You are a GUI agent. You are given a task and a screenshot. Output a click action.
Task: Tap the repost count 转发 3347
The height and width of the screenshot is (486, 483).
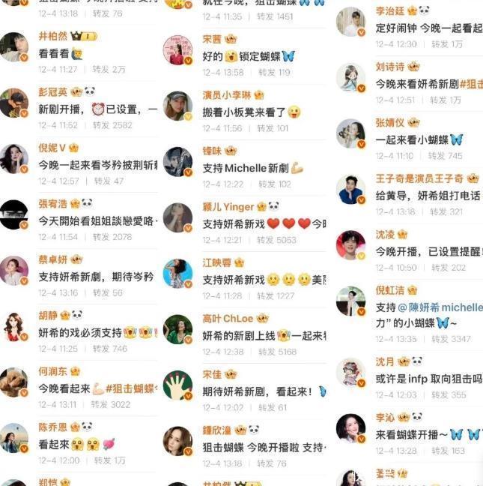[451, 339]
